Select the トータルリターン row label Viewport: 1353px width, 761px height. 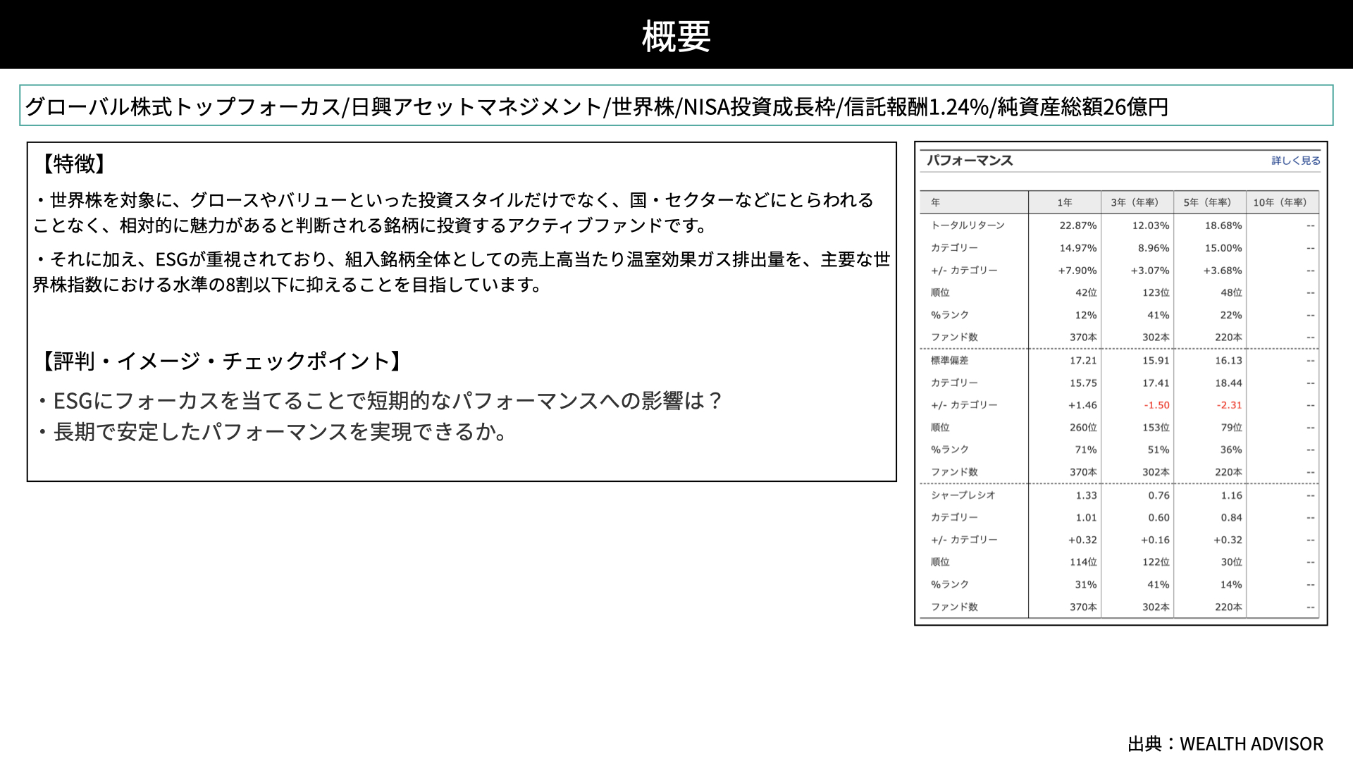click(968, 225)
